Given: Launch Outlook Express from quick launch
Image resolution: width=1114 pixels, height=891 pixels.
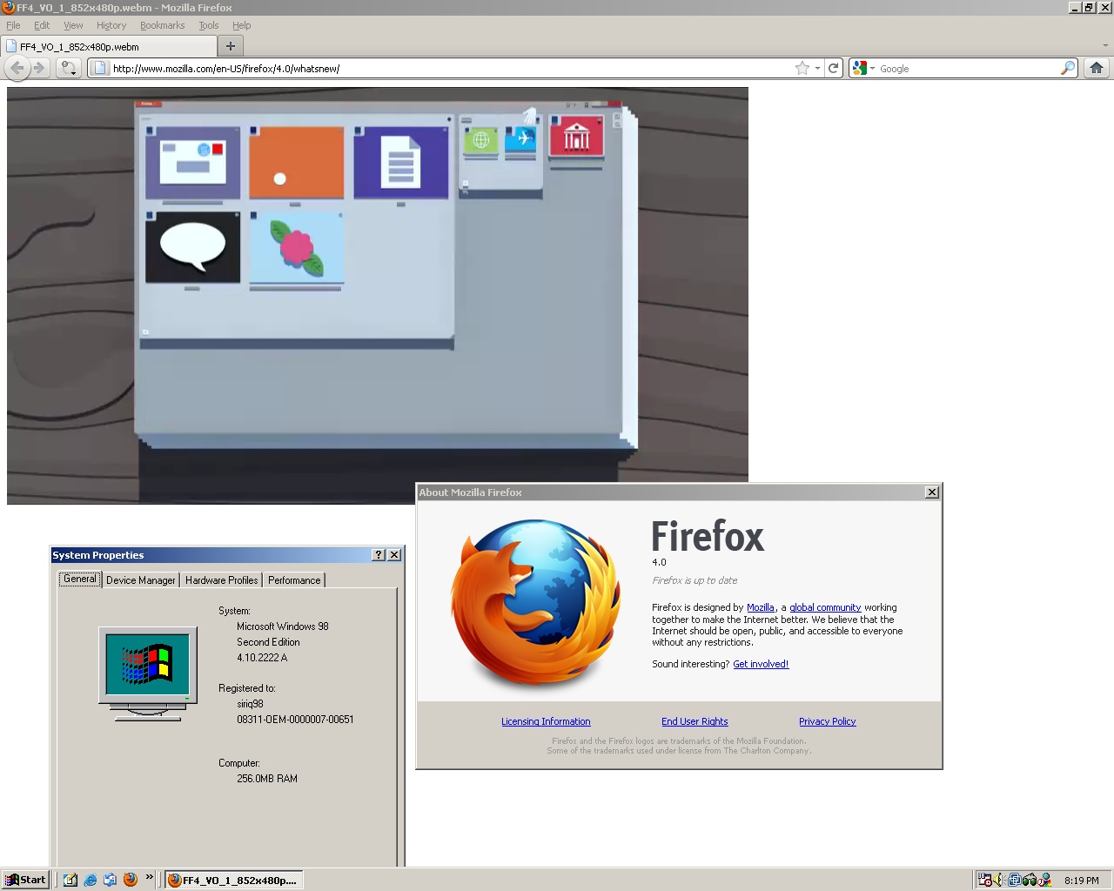Looking at the screenshot, I should tap(111, 880).
